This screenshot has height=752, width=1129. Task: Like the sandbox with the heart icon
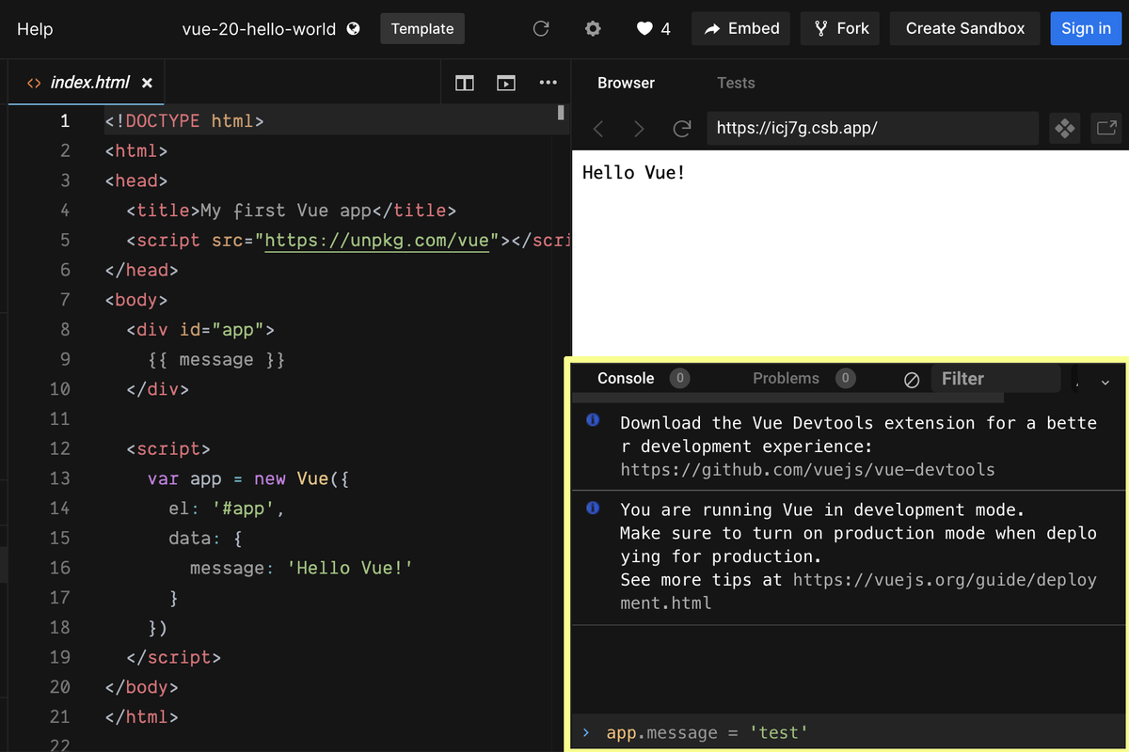tap(644, 28)
